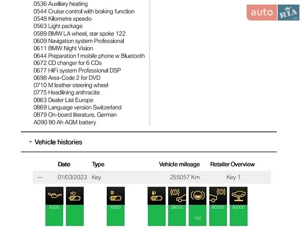304x228 pixels.
Task: Click the Retailer Overview column header
Action: (x=233, y=164)
